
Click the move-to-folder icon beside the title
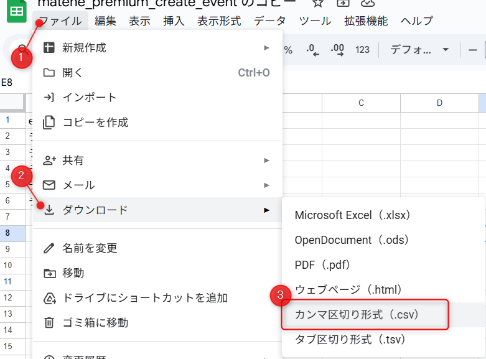pos(342,3)
